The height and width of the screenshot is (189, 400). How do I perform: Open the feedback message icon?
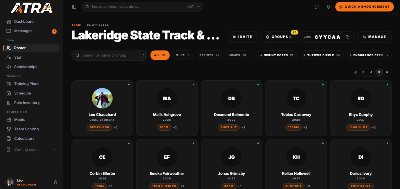[317, 7]
